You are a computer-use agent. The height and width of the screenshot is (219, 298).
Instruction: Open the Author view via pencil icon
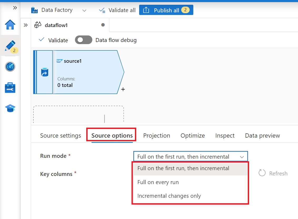pyautogui.click(x=10, y=45)
